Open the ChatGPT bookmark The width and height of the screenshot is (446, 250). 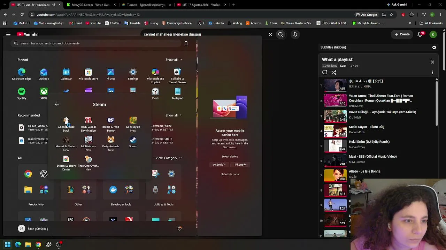point(113,23)
